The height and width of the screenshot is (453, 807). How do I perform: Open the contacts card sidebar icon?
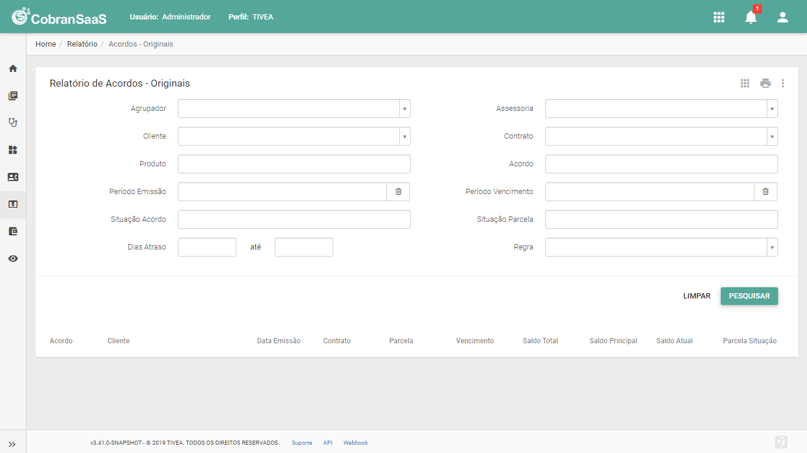tap(13, 177)
